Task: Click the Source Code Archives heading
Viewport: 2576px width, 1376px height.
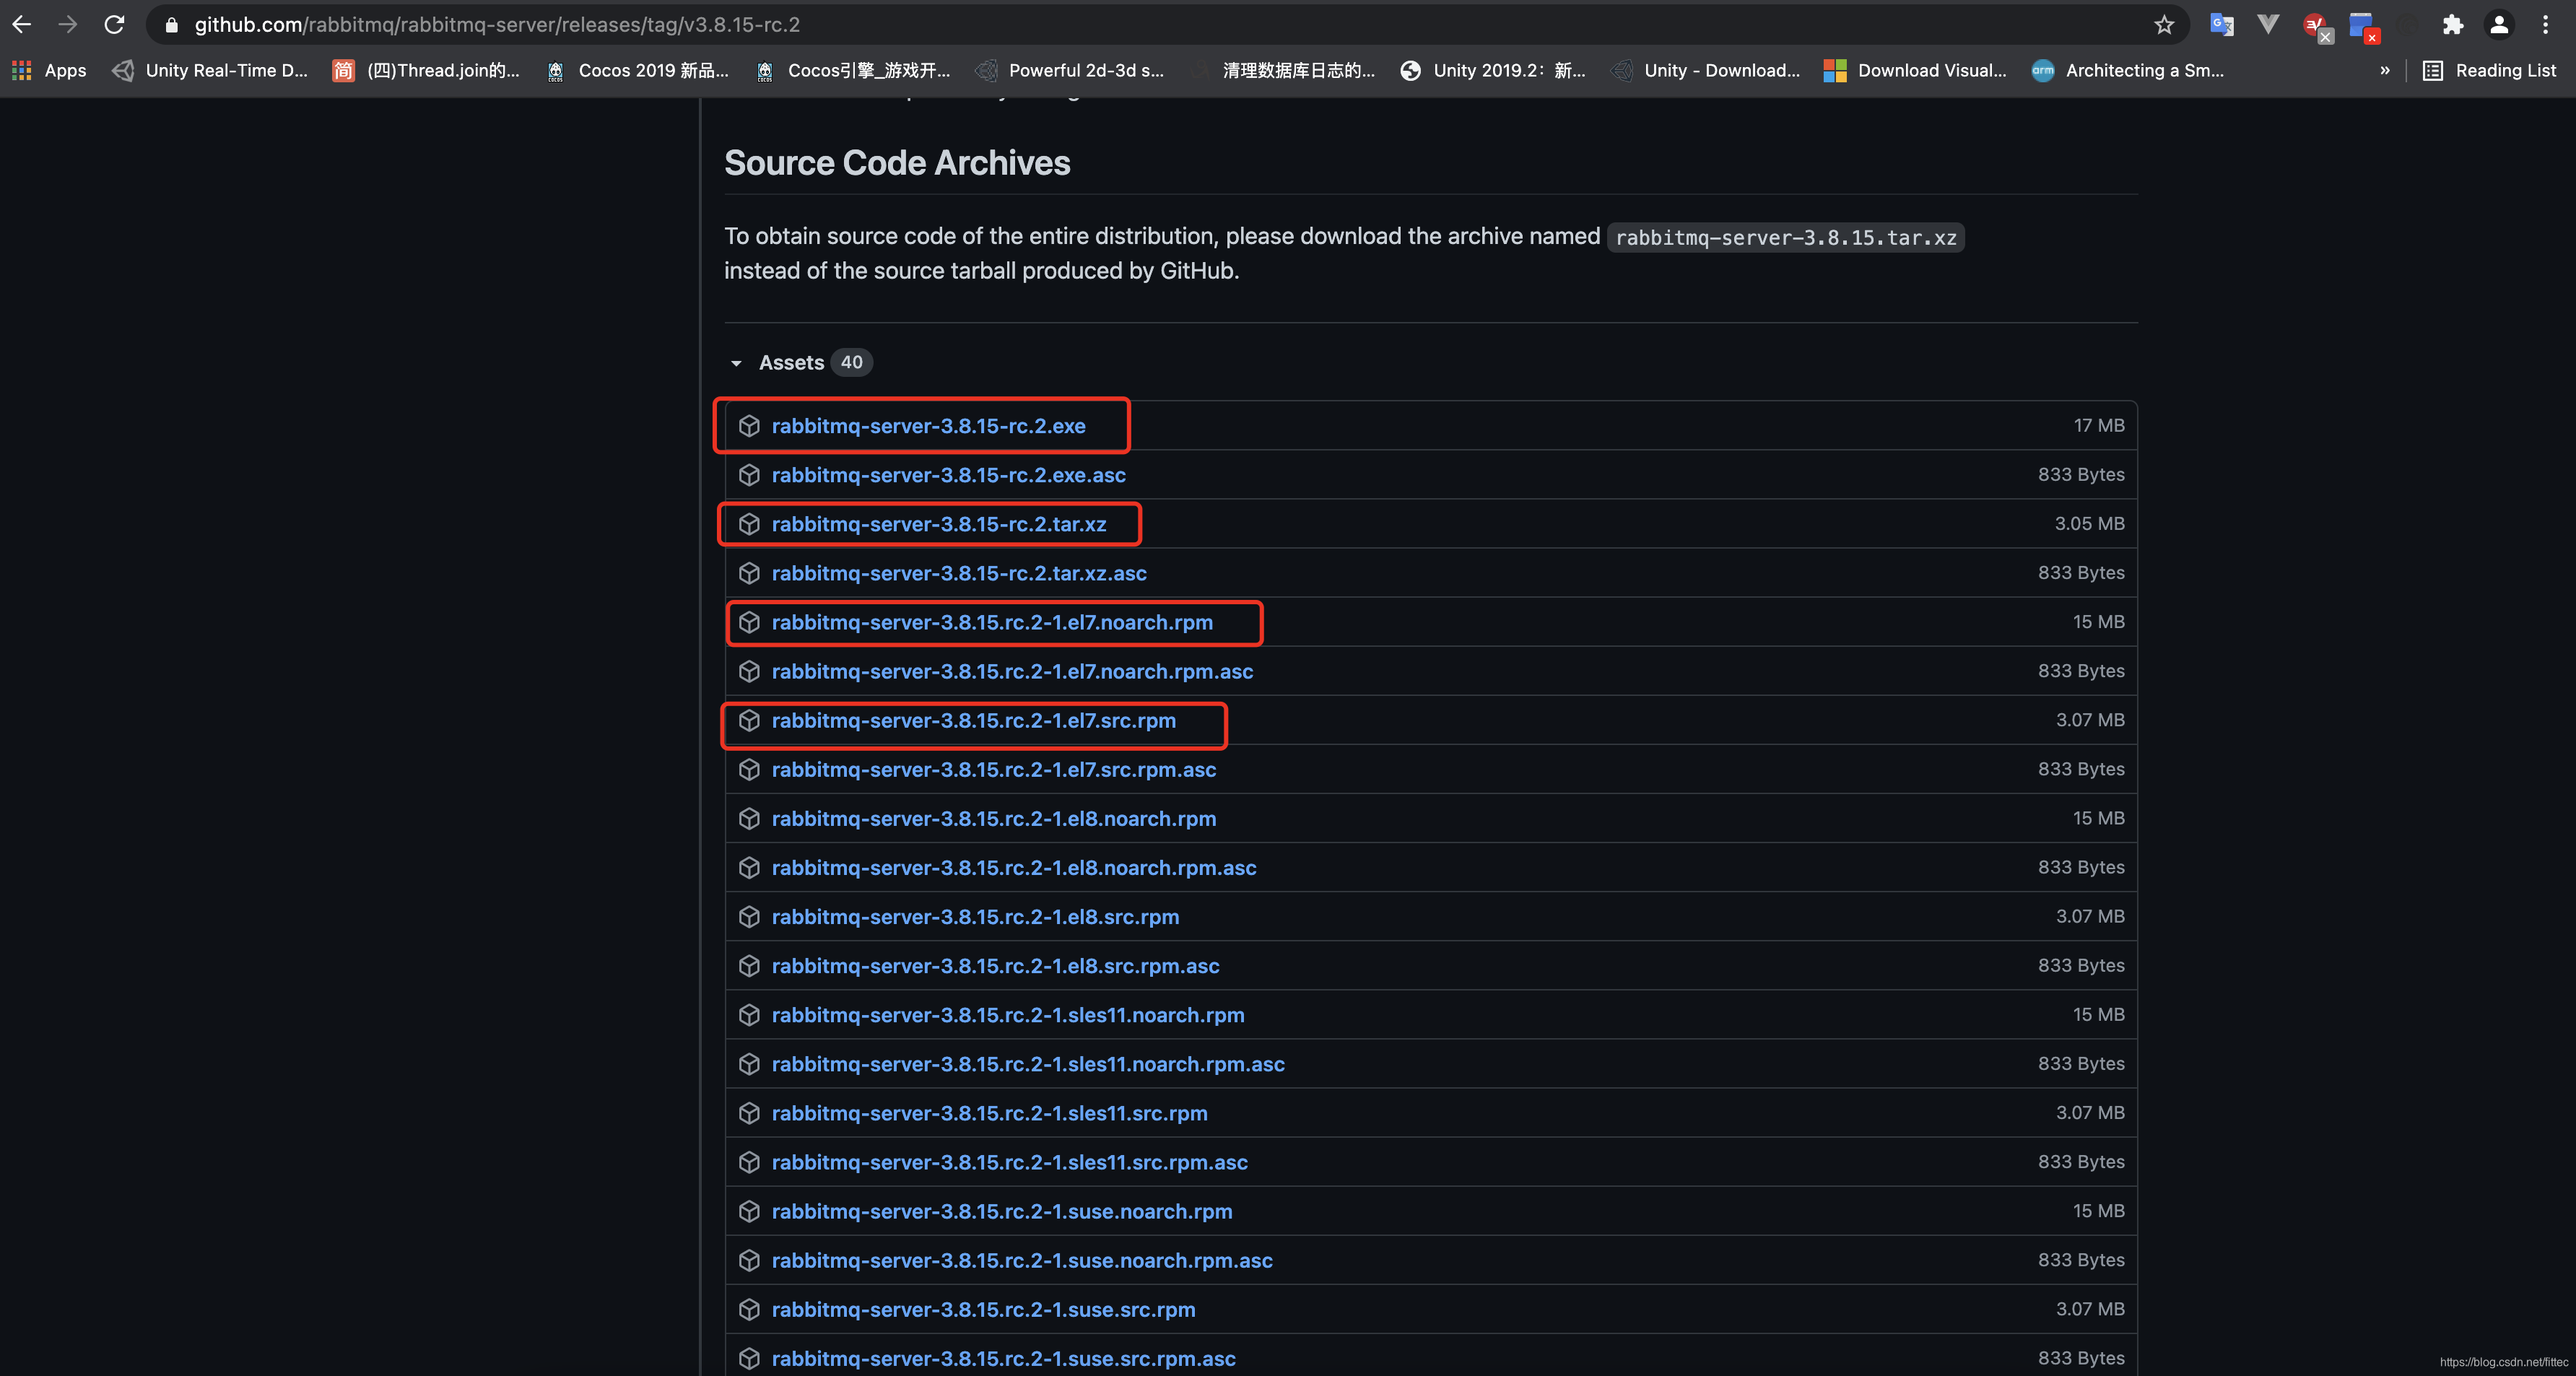Action: point(897,163)
